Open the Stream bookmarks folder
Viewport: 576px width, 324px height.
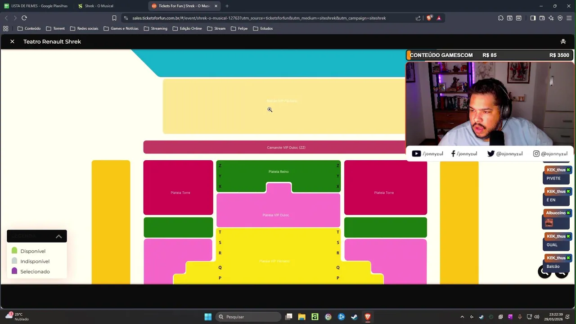[216, 28]
